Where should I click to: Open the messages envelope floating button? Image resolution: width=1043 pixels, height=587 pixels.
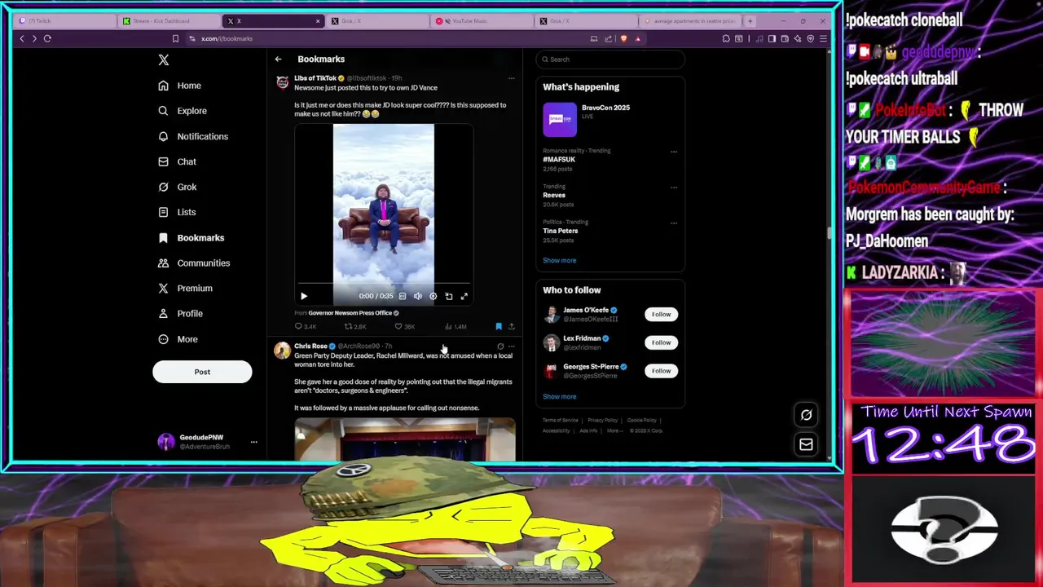click(806, 444)
